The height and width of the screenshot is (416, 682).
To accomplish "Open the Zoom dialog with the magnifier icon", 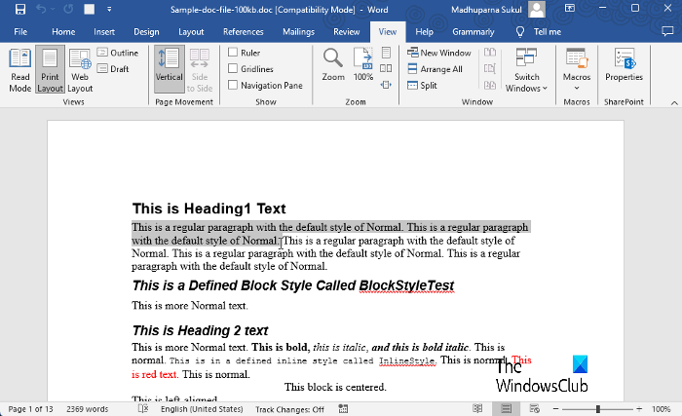I will click(333, 64).
